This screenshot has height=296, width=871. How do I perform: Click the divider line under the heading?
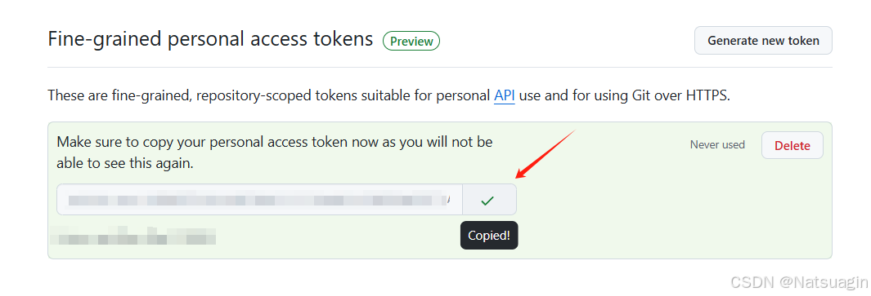coord(440,67)
